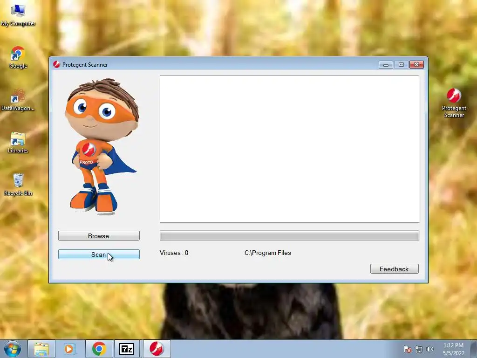Click the Proto superhero mascot image

click(x=102, y=147)
